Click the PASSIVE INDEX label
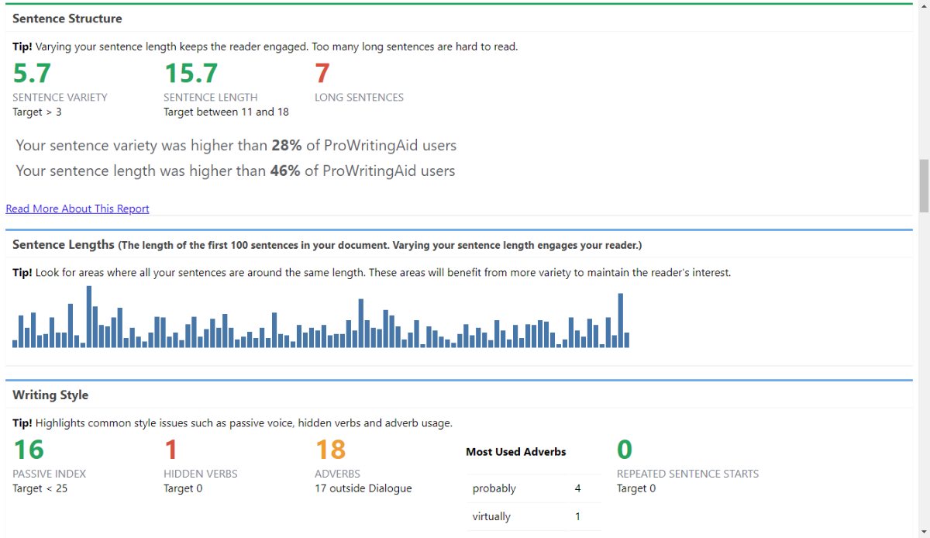 (x=50, y=474)
